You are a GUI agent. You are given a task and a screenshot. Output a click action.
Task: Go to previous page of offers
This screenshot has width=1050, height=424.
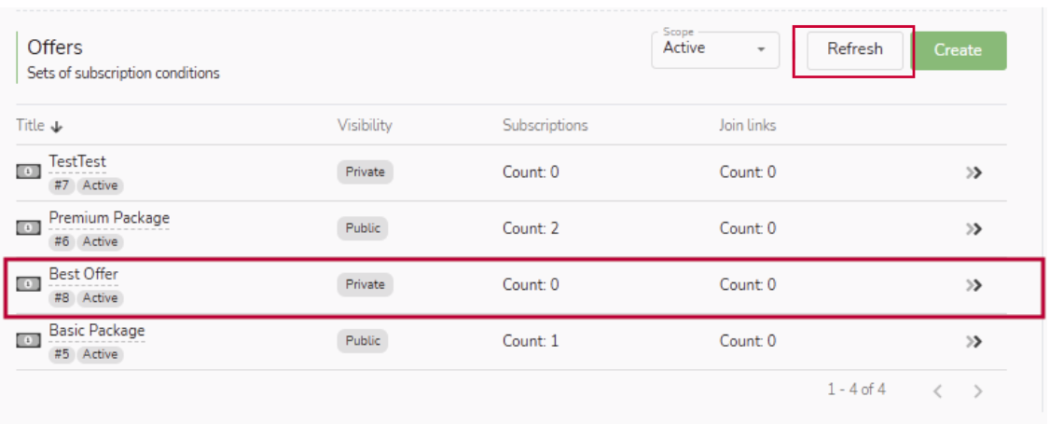(940, 391)
